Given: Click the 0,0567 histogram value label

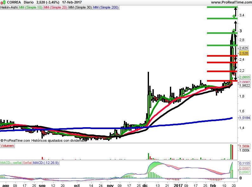Looking at the screenshot, I should click(x=245, y=172).
